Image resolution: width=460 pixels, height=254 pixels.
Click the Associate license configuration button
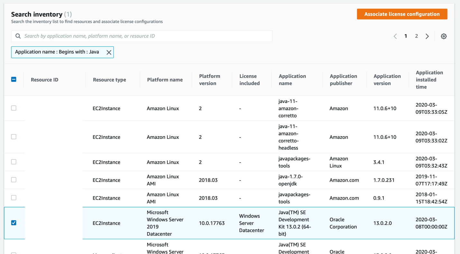pyautogui.click(x=401, y=14)
